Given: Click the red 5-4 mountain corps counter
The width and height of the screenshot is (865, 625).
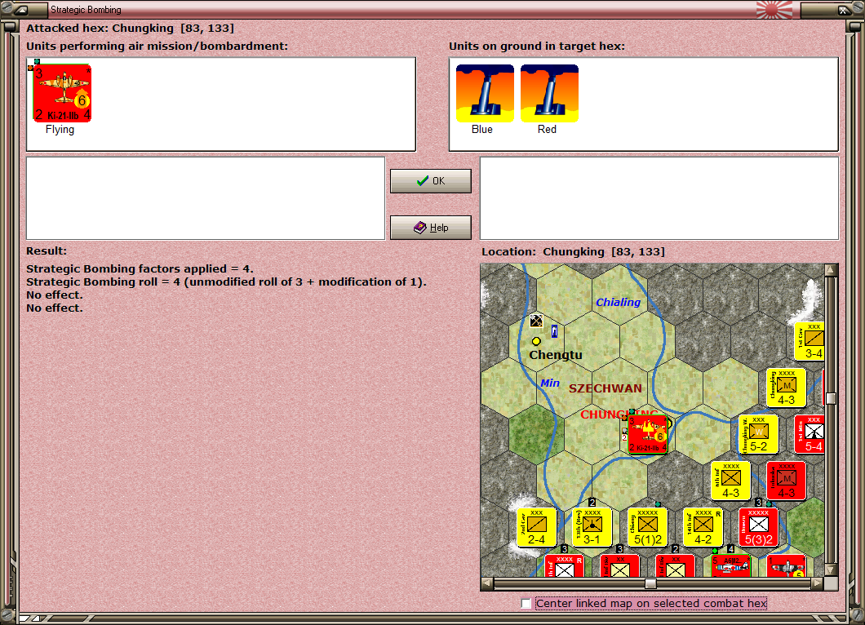Looking at the screenshot, I should pyautogui.click(x=810, y=435).
